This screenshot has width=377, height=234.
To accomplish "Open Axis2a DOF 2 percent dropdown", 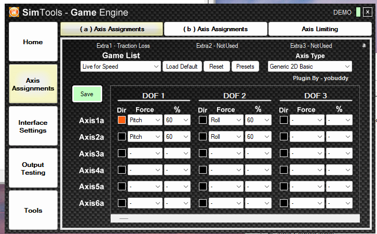I will coord(258,136).
